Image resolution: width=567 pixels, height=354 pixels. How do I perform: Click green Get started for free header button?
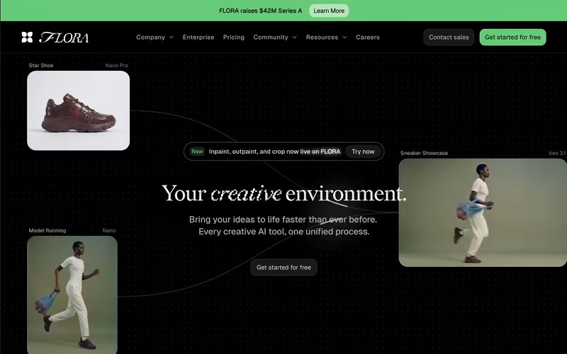click(x=512, y=38)
